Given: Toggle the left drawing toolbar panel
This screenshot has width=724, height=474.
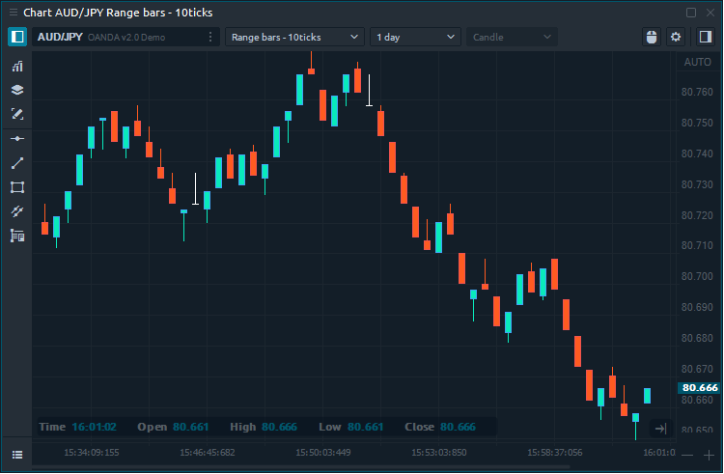Looking at the screenshot, I should tap(17, 37).
